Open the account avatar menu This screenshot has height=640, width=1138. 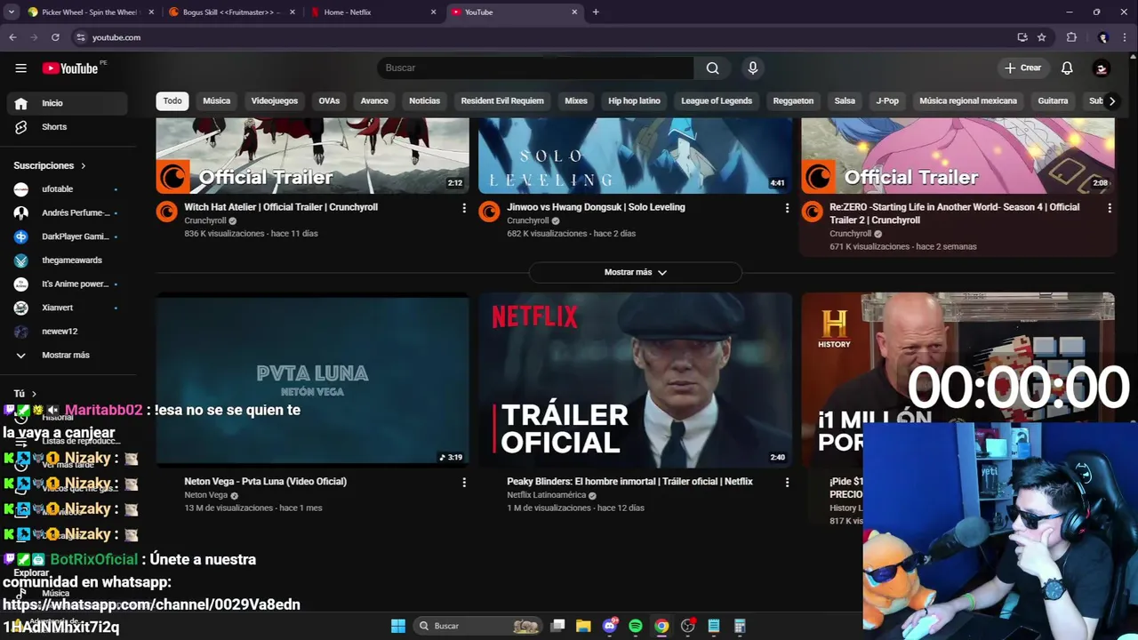(1102, 68)
